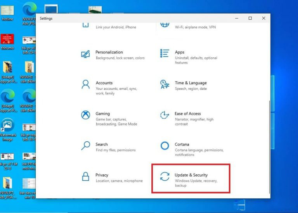Image resolution: width=298 pixels, height=213 pixels.
Task: Minimize the Settings window
Action: [x=237, y=18]
